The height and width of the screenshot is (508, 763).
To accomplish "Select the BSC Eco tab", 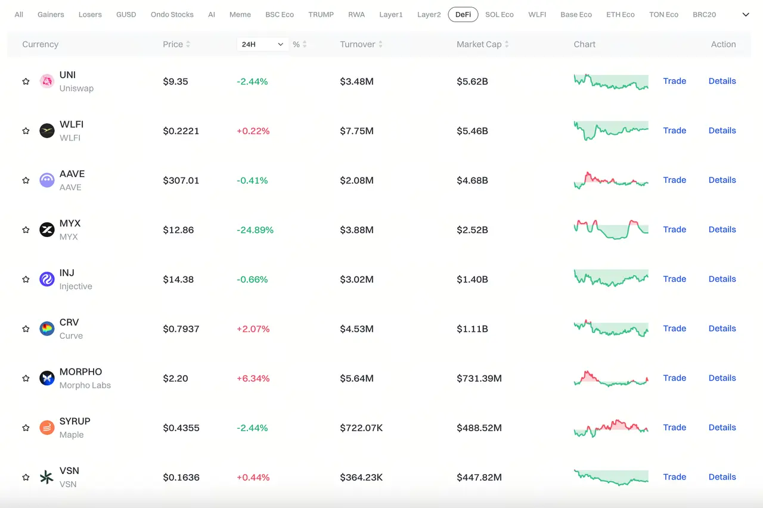I will 280,14.
